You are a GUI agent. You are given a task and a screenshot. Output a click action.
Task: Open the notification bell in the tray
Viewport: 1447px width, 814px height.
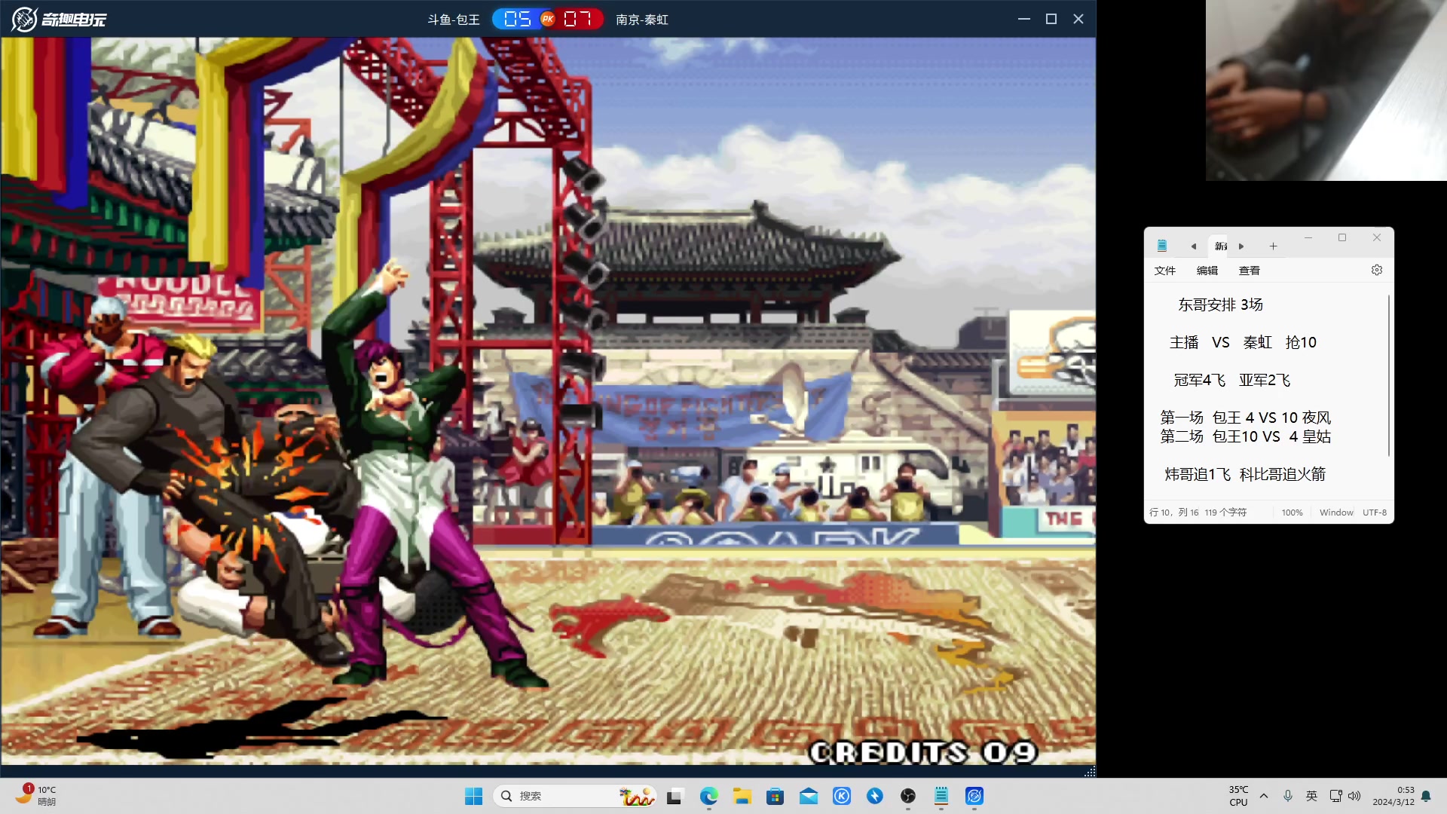1426,796
